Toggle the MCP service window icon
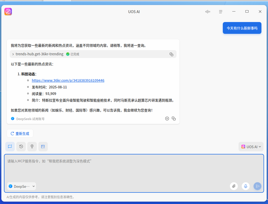The image size is (268, 204). pos(43,147)
